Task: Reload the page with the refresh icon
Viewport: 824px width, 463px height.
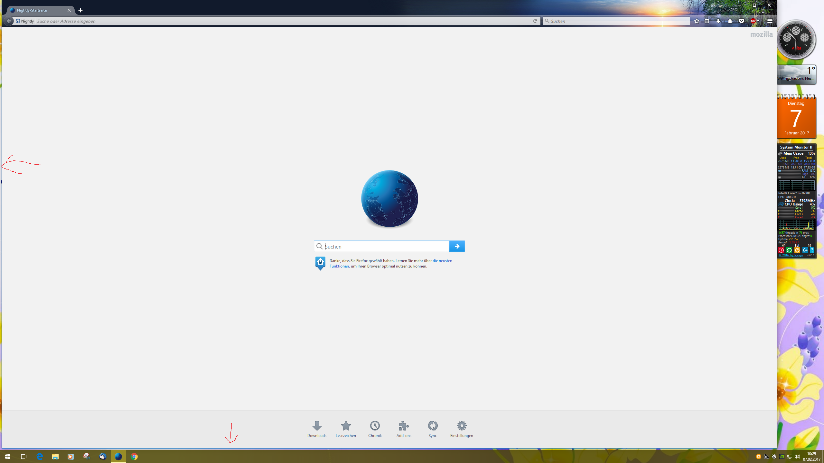Action: click(x=535, y=21)
